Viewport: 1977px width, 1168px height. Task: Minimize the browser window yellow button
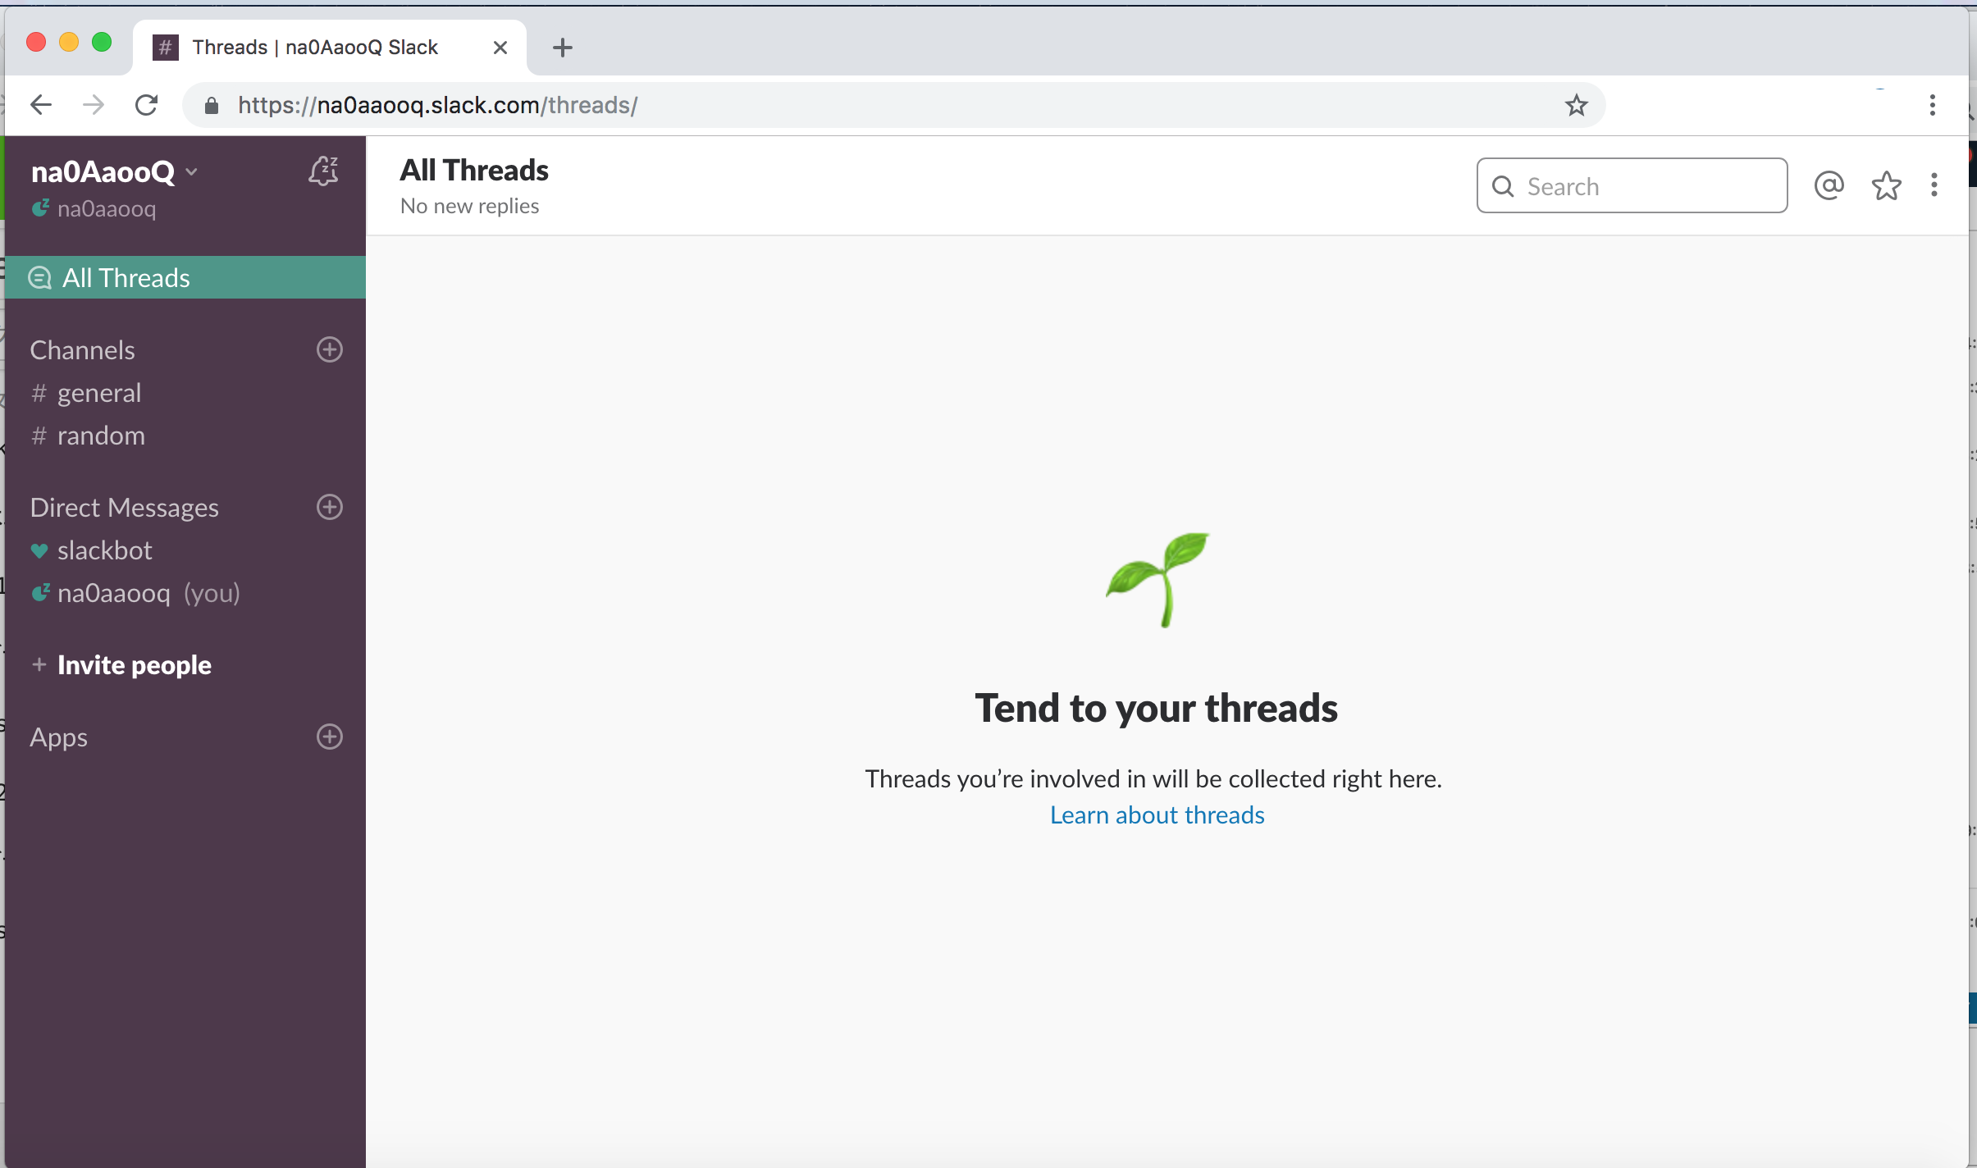(69, 42)
